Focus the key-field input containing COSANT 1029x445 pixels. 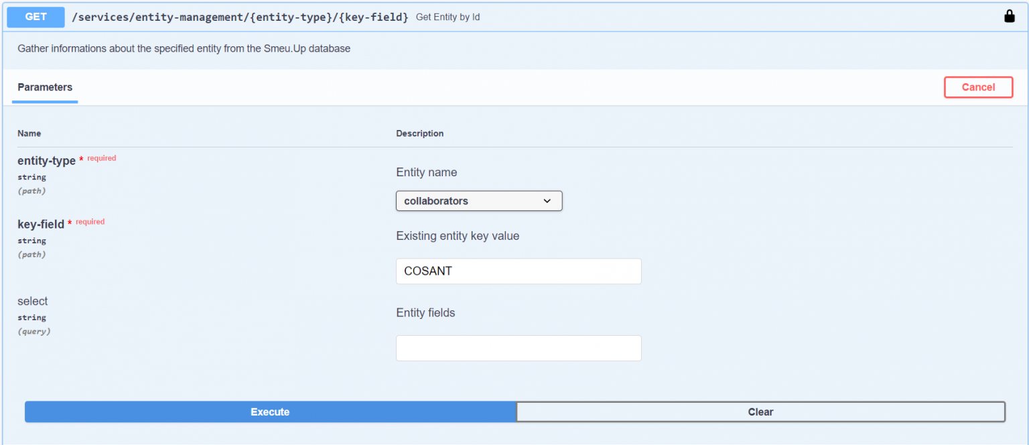pyautogui.click(x=519, y=271)
